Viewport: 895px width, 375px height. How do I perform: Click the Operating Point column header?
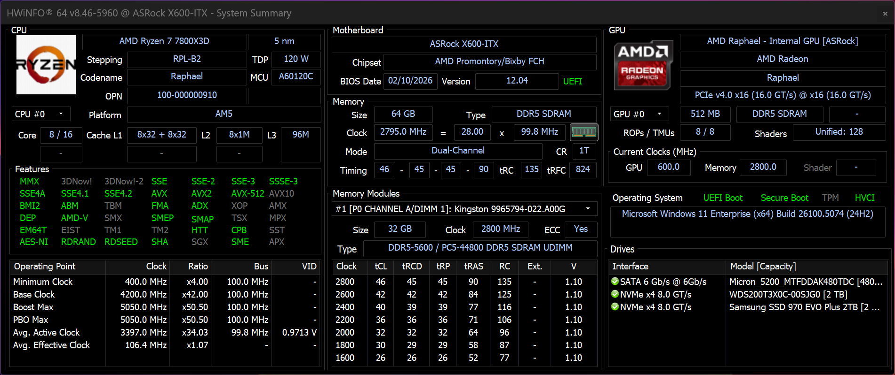point(45,267)
